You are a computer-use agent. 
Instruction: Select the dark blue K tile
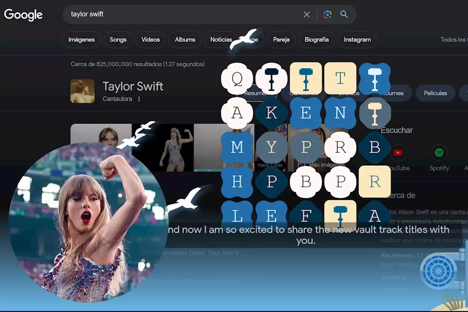point(271,113)
